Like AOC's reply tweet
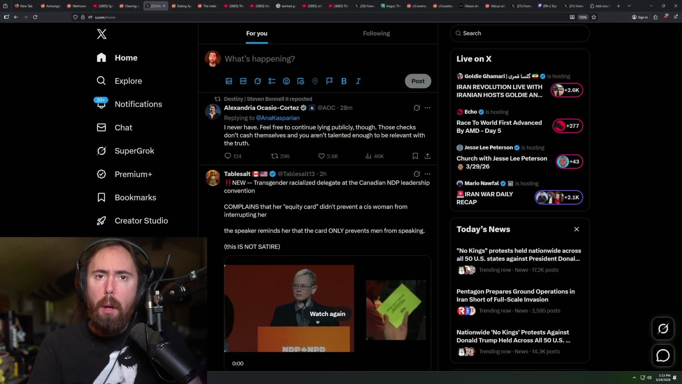Image resolution: width=682 pixels, height=384 pixels. coord(321,156)
